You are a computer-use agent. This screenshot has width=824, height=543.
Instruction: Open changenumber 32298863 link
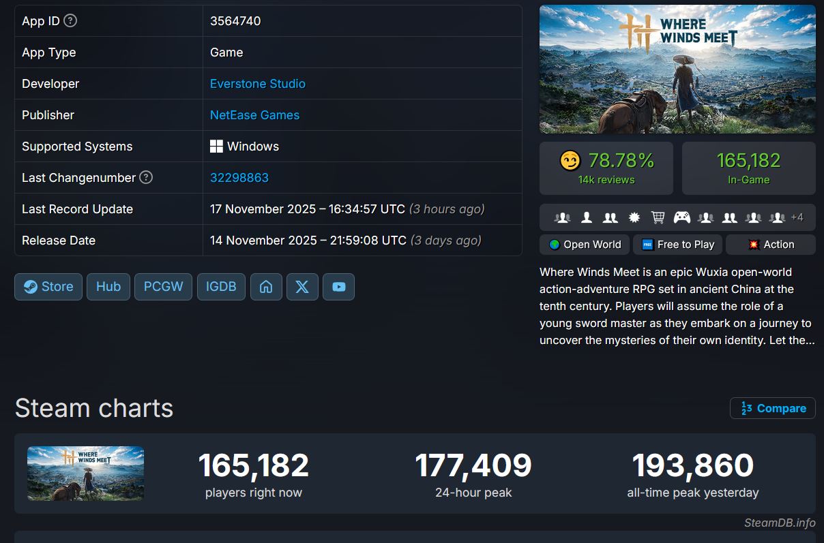239,178
